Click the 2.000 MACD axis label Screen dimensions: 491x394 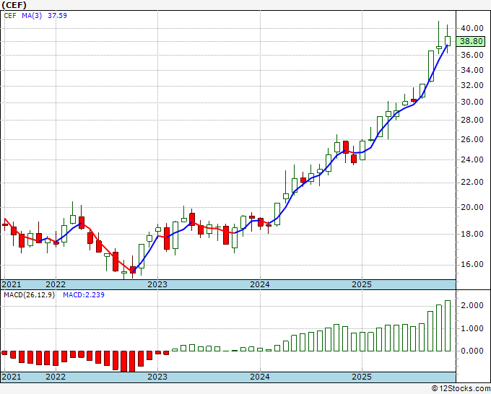(x=472, y=305)
